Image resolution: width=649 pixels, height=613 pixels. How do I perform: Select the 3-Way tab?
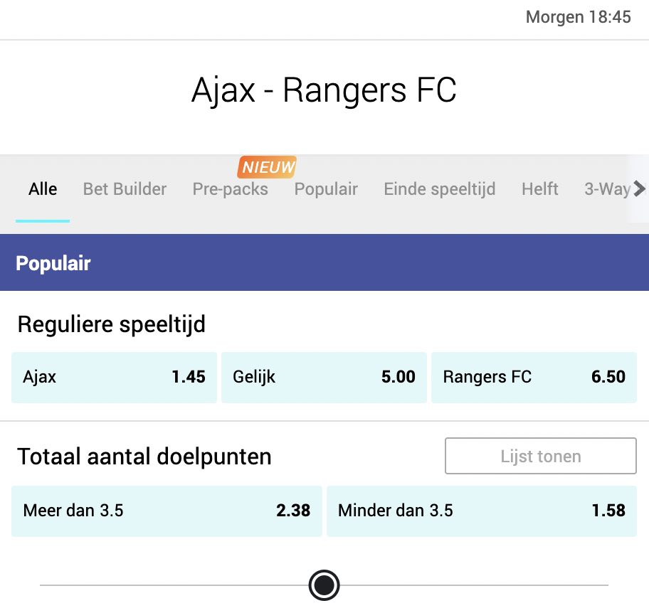tap(606, 189)
